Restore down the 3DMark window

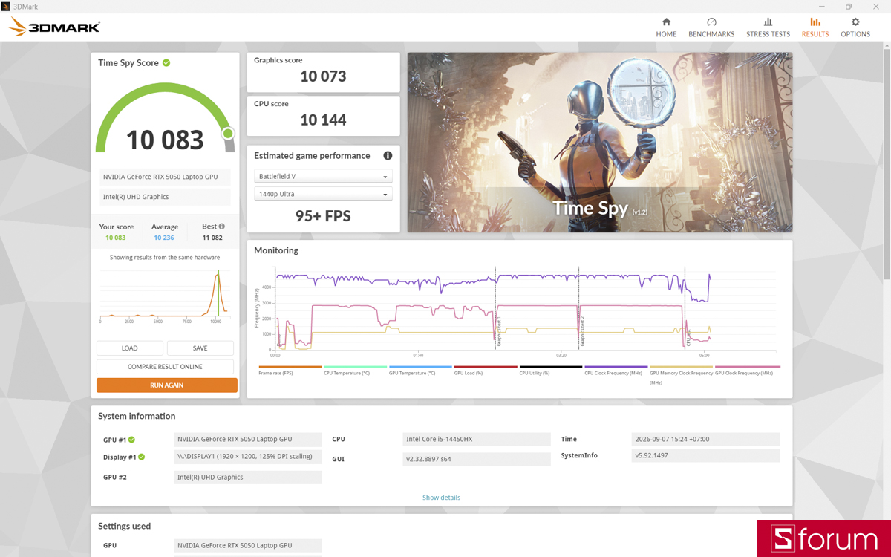click(849, 6)
